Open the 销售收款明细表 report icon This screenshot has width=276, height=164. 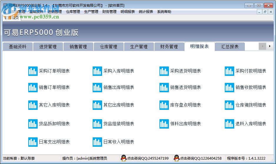[229, 88]
